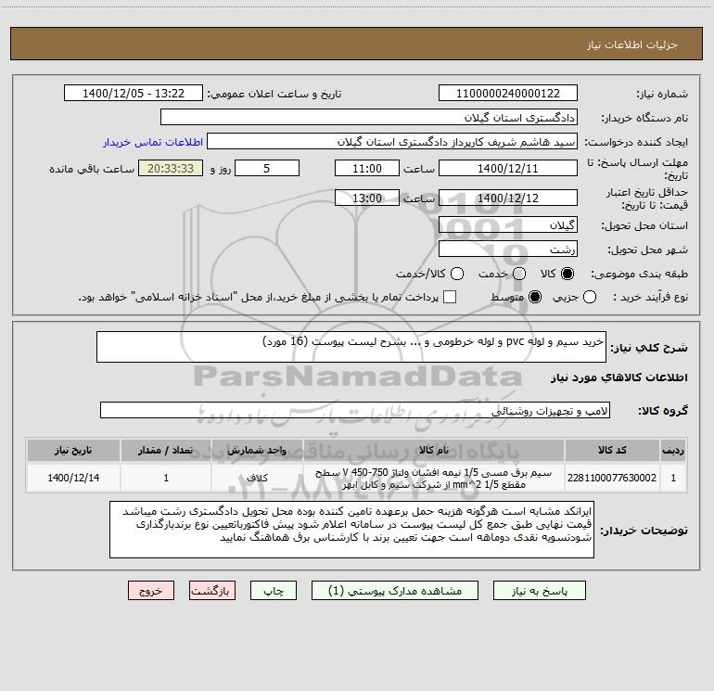The image size is (714, 691).
Task: Click unit cell کلاف
Action: (x=257, y=478)
